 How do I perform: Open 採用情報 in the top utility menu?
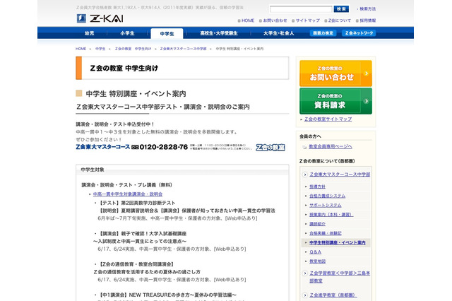click(367, 20)
